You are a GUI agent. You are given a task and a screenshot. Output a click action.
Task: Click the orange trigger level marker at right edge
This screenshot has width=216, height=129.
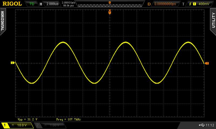207,63
